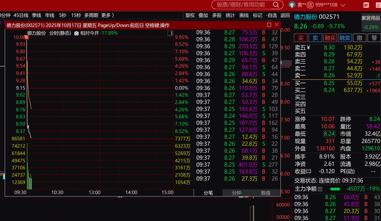Switch to the 分笔 tab
The height and width of the screenshot is (221, 381).
tap(208, 193)
